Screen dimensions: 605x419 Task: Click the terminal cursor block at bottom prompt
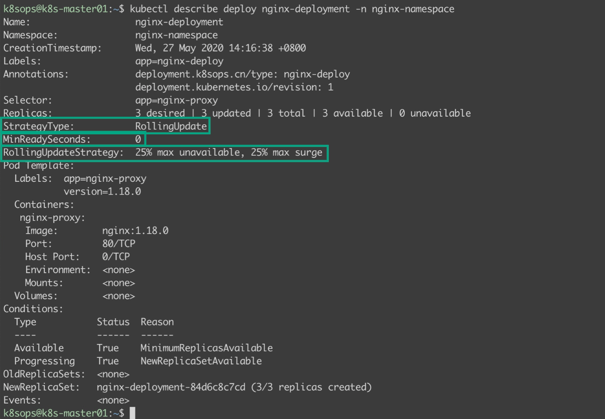point(132,413)
